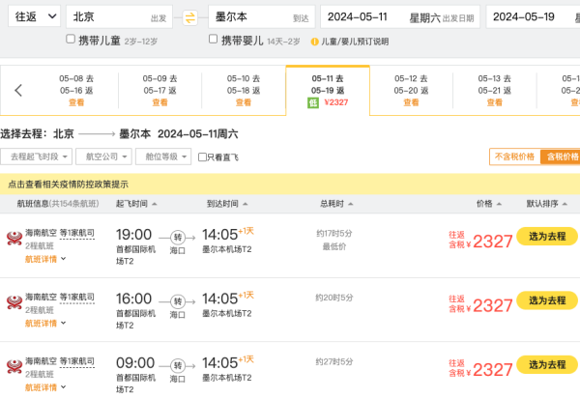Screen dimensions: 580x399
Task: Click Hainan Airlines logo for 16:00 flight
Action: (14, 302)
